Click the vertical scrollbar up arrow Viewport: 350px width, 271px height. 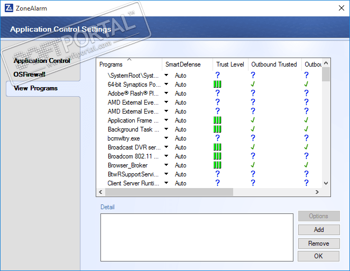coord(326,63)
